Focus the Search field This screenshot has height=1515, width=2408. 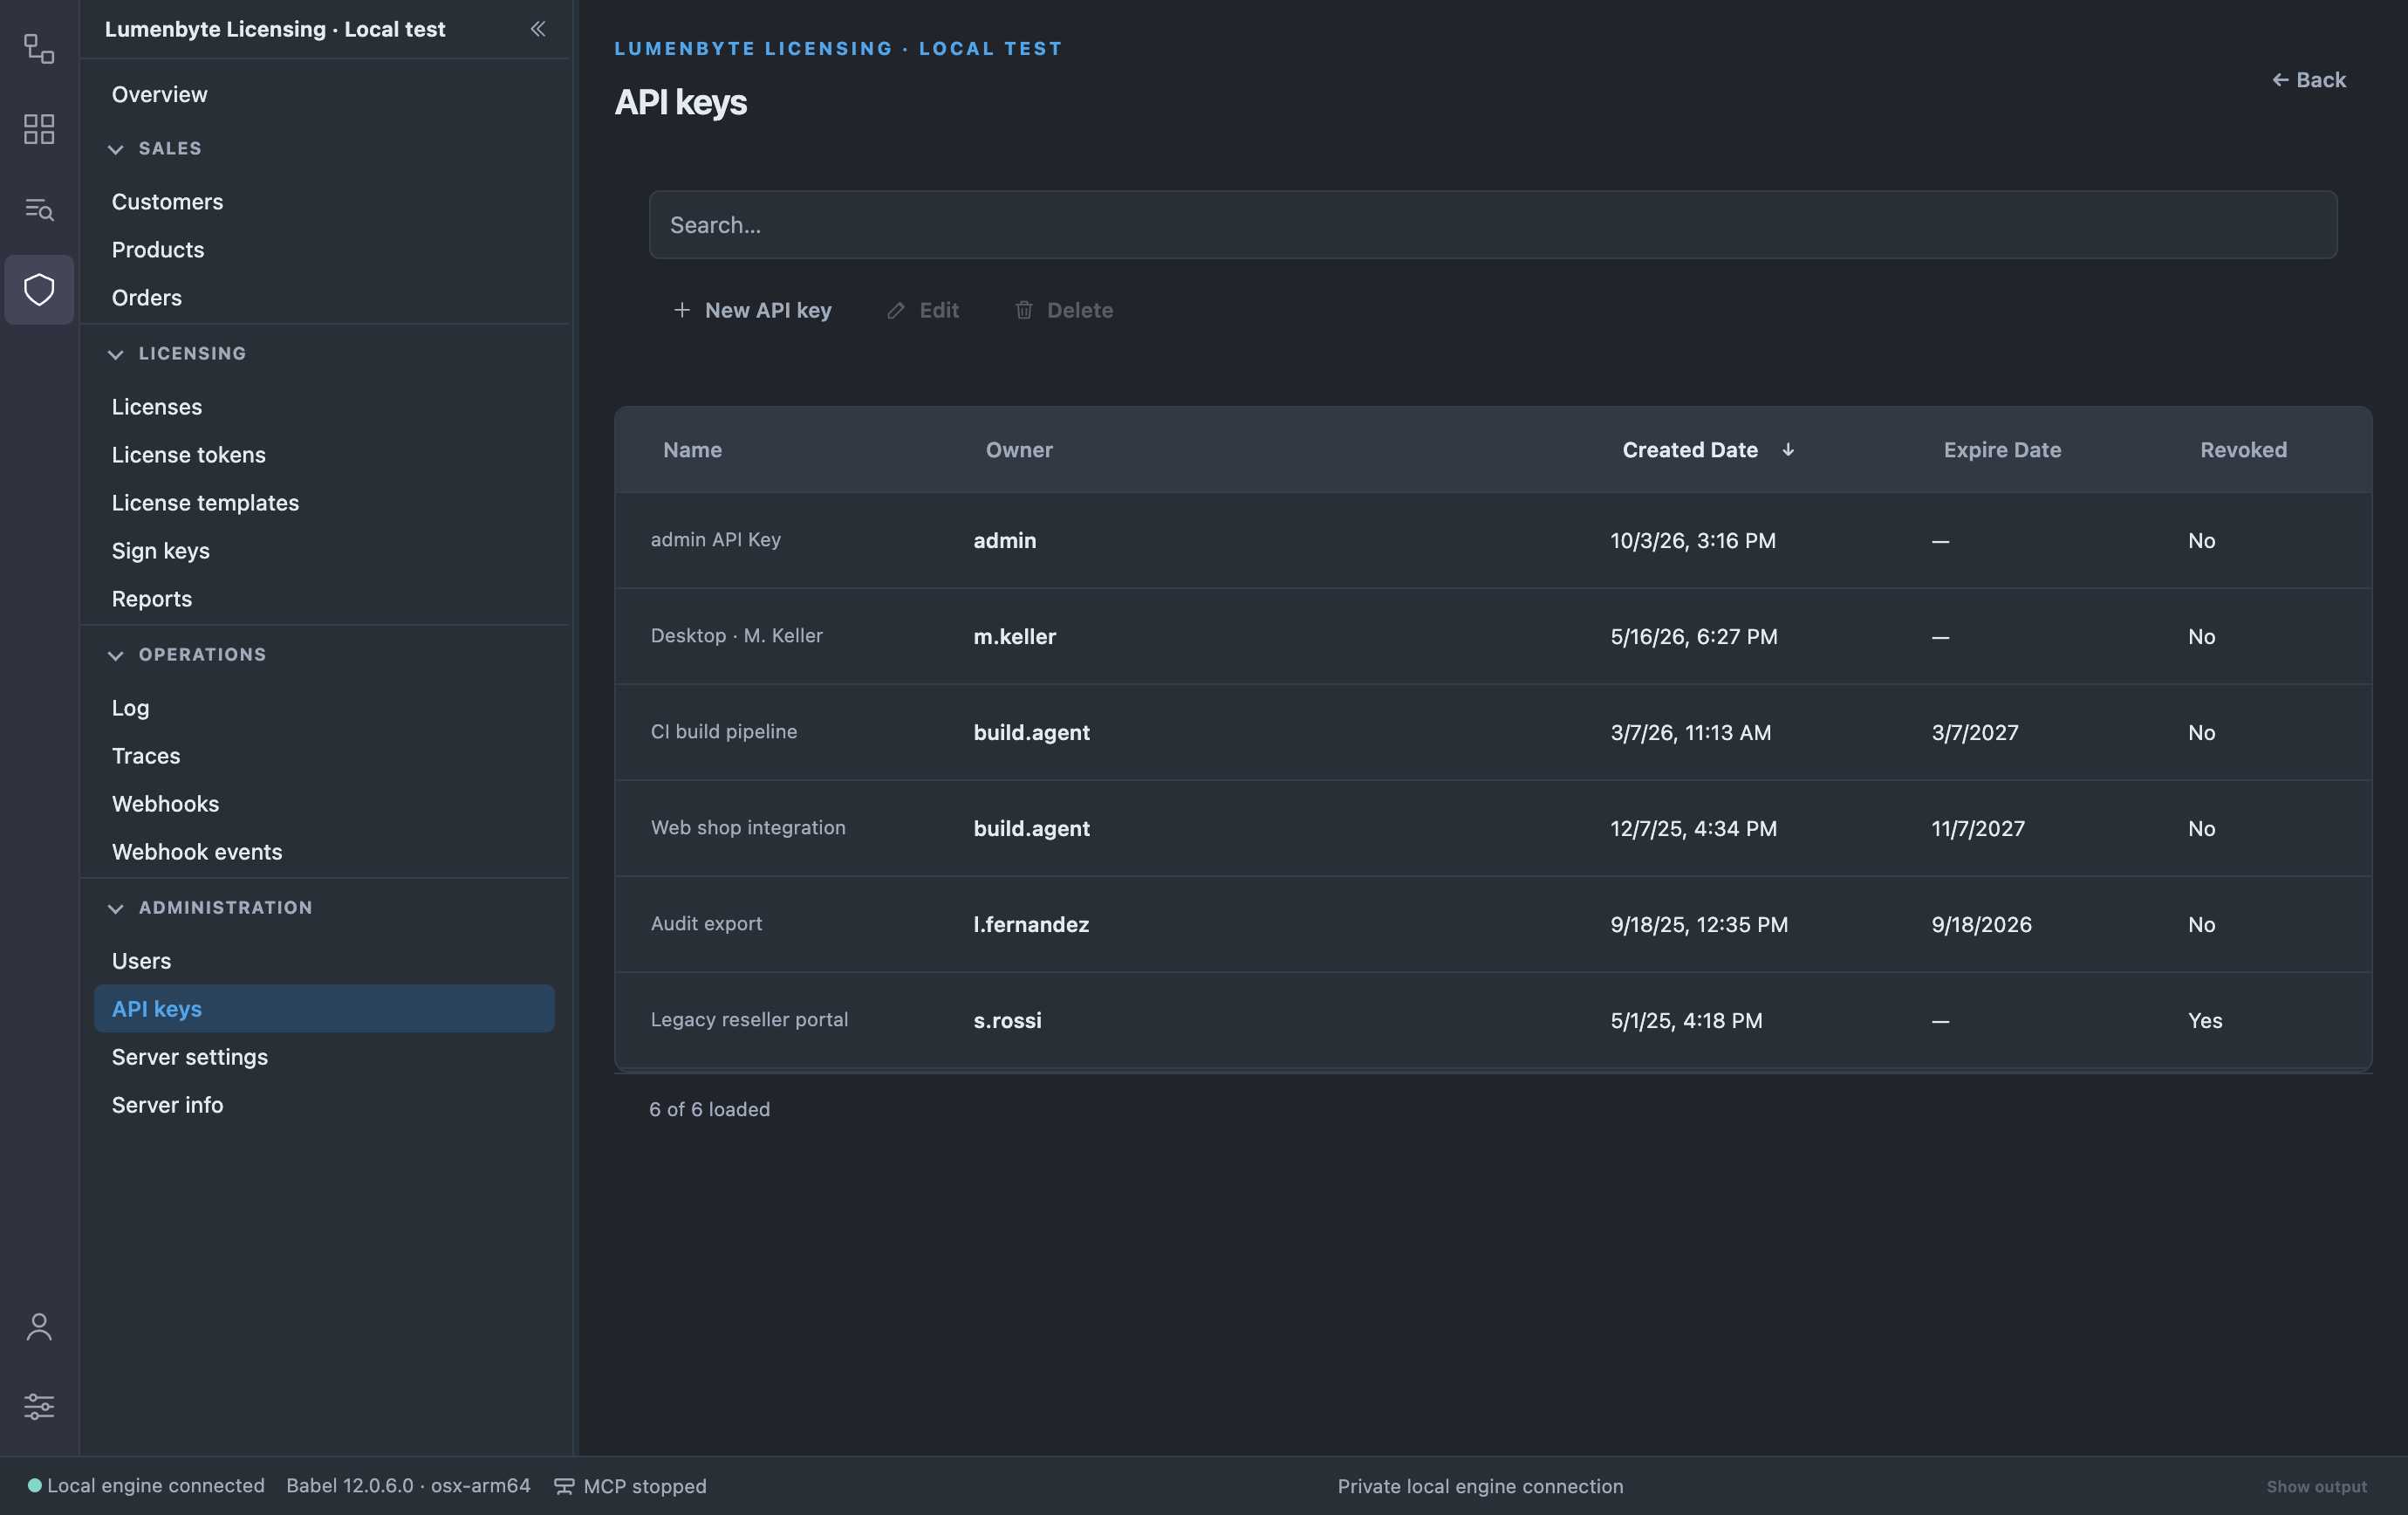coord(1493,225)
